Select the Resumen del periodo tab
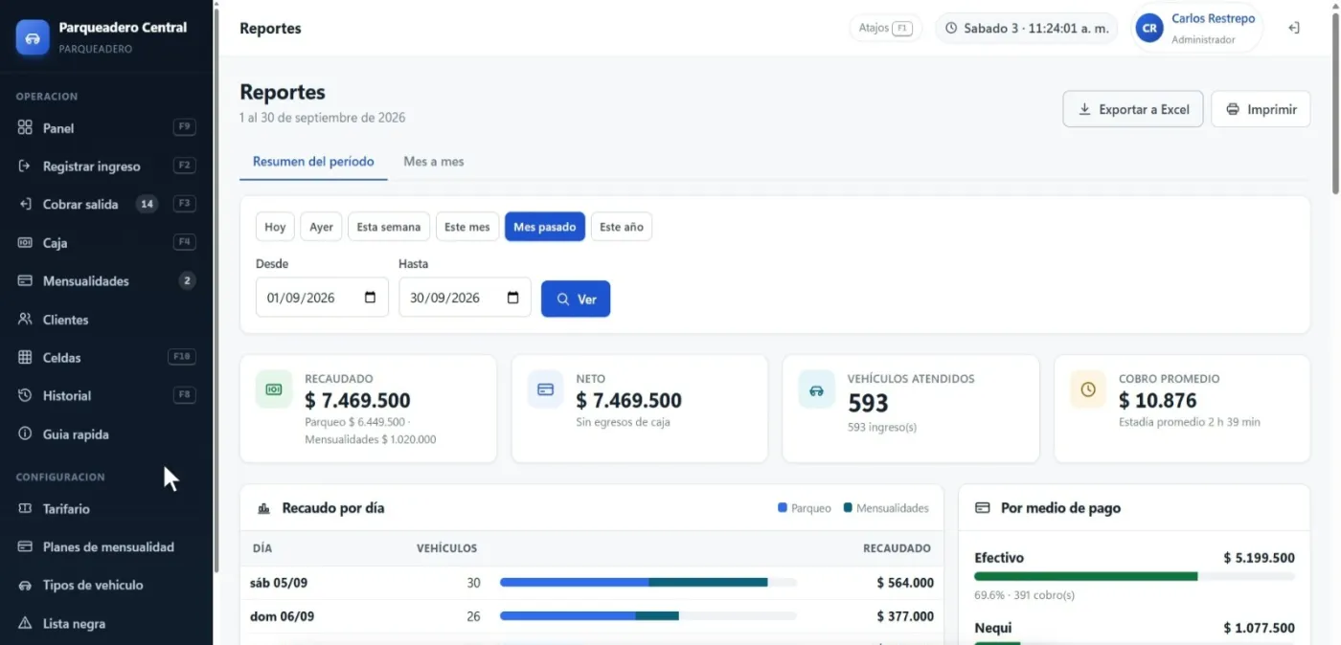This screenshot has height=645, width=1341. (x=313, y=162)
